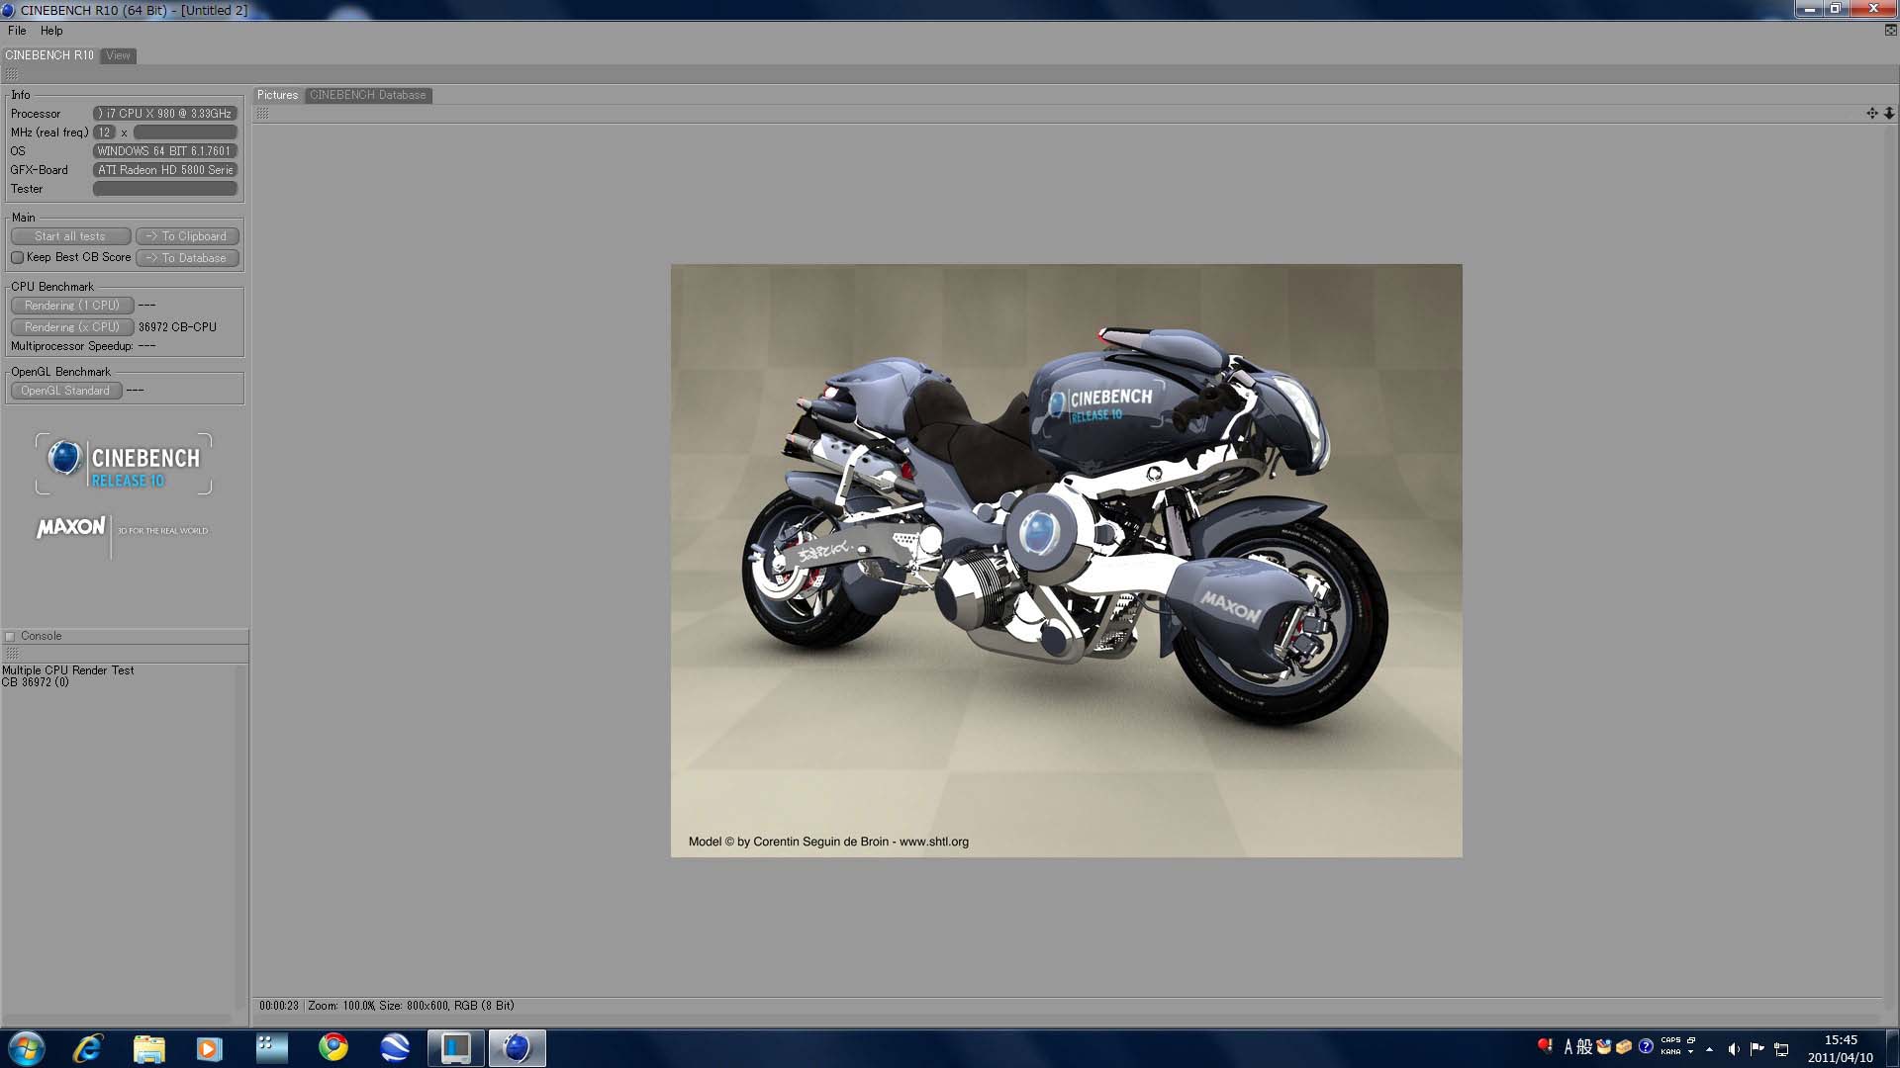Click the Console panel grip handle icon
The width and height of the screenshot is (1900, 1068).
click(x=12, y=654)
